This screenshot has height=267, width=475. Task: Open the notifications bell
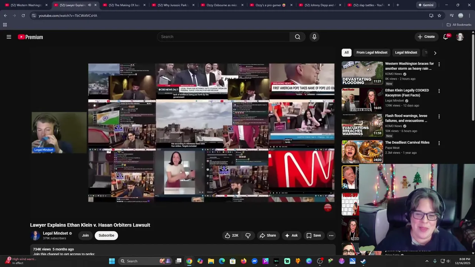446,37
